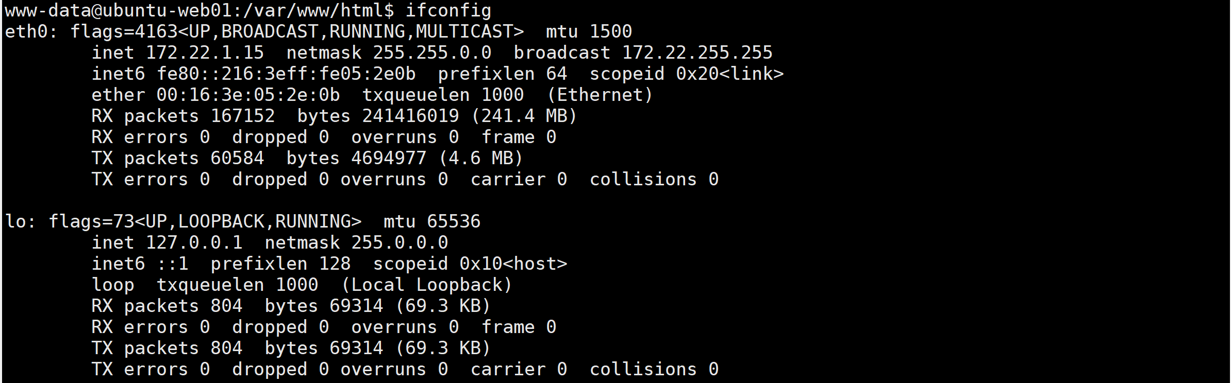Click the 241.4 MB received size
The width and height of the screenshot is (1231, 383).
(524, 116)
